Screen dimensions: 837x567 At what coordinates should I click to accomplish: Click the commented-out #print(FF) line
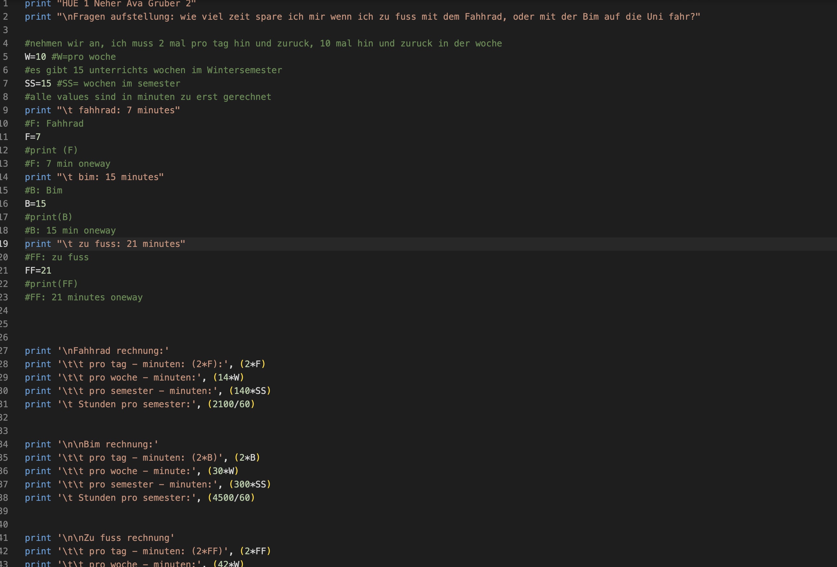pos(51,284)
